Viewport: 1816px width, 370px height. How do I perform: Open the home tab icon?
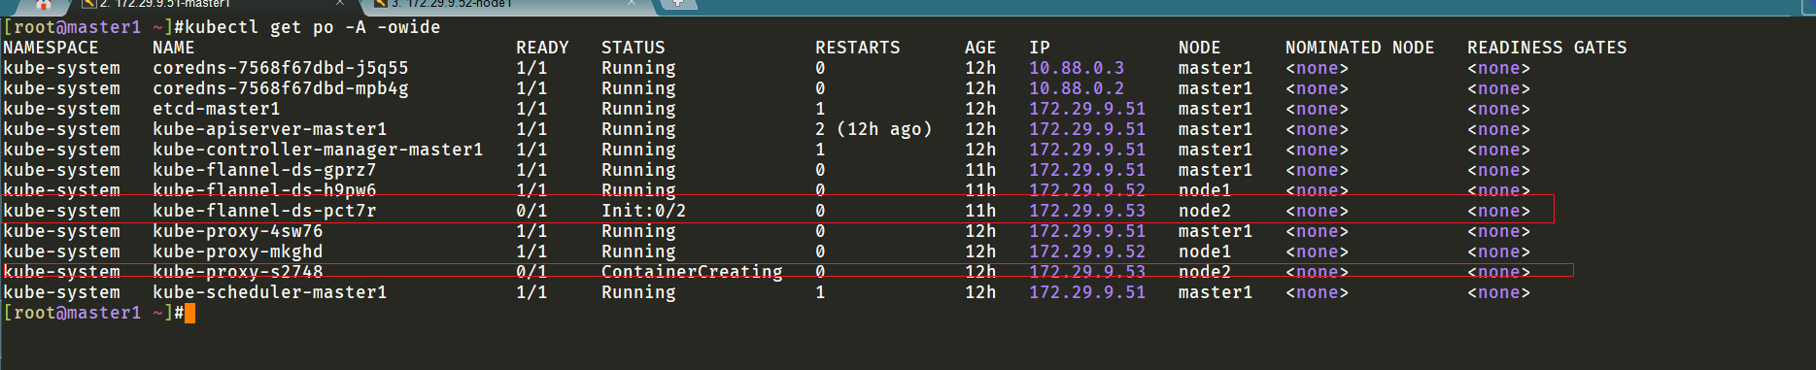[x=43, y=4]
